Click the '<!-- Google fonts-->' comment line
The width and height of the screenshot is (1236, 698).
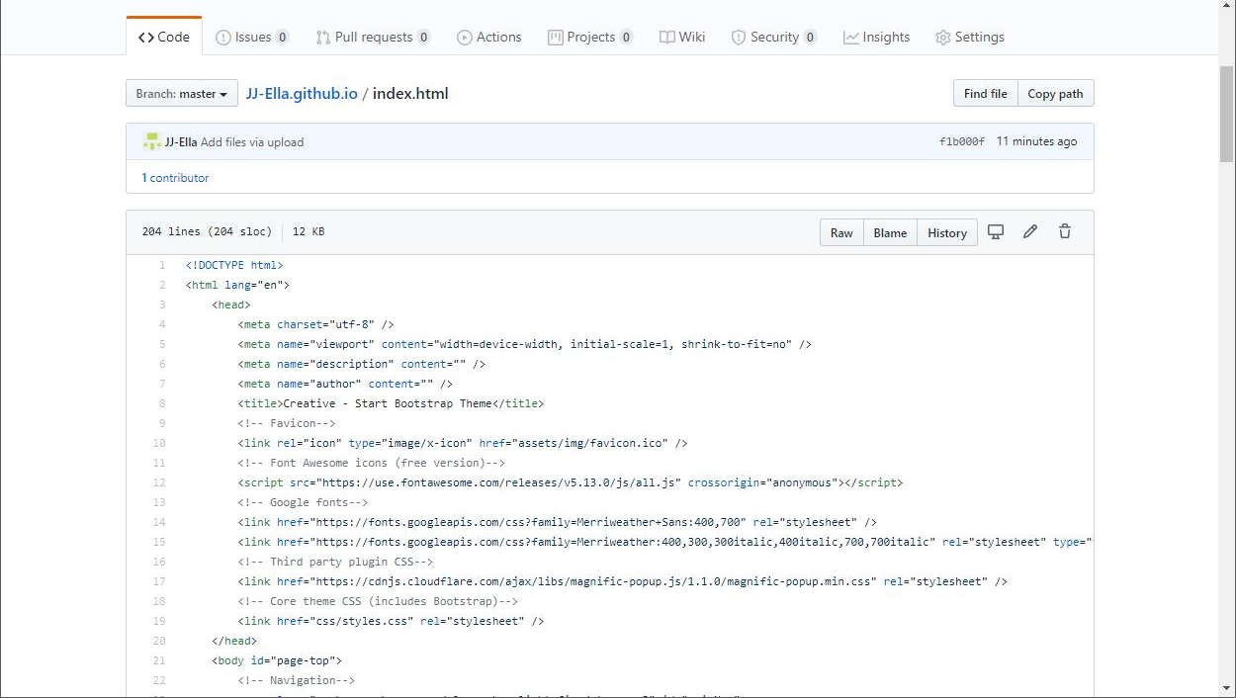(303, 502)
